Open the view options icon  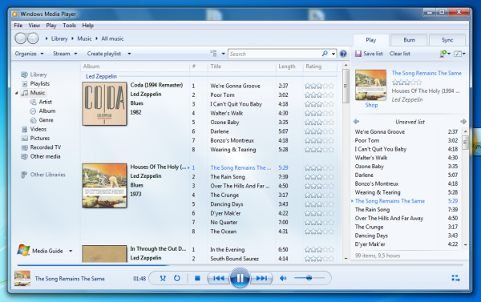[213, 54]
